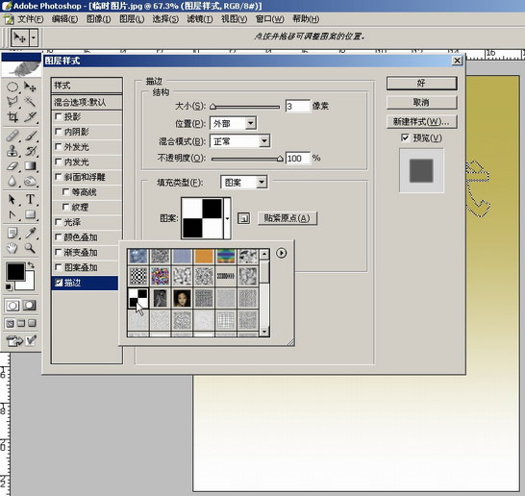Select the Polygonal Lasso tool
The width and height of the screenshot is (525, 496).
(x=12, y=102)
